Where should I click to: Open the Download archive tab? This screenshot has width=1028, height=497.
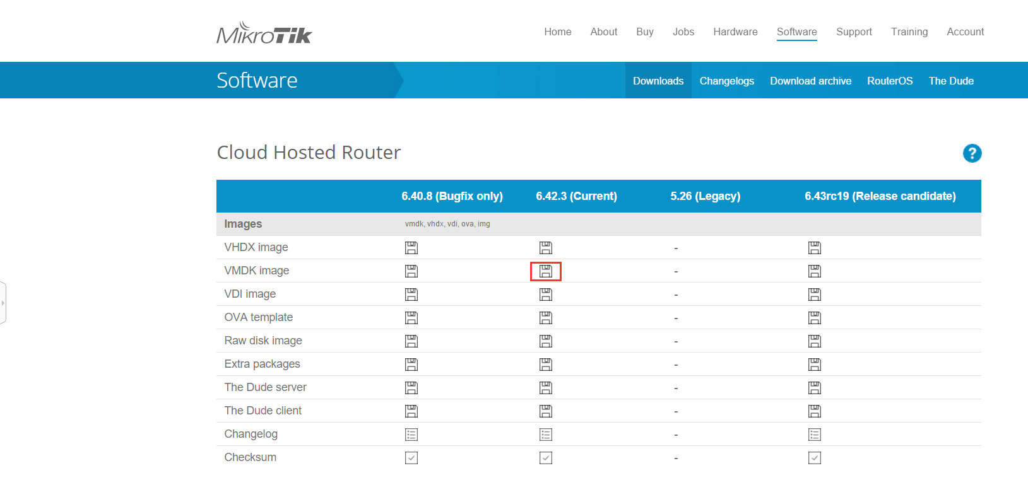tap(811, 80)
